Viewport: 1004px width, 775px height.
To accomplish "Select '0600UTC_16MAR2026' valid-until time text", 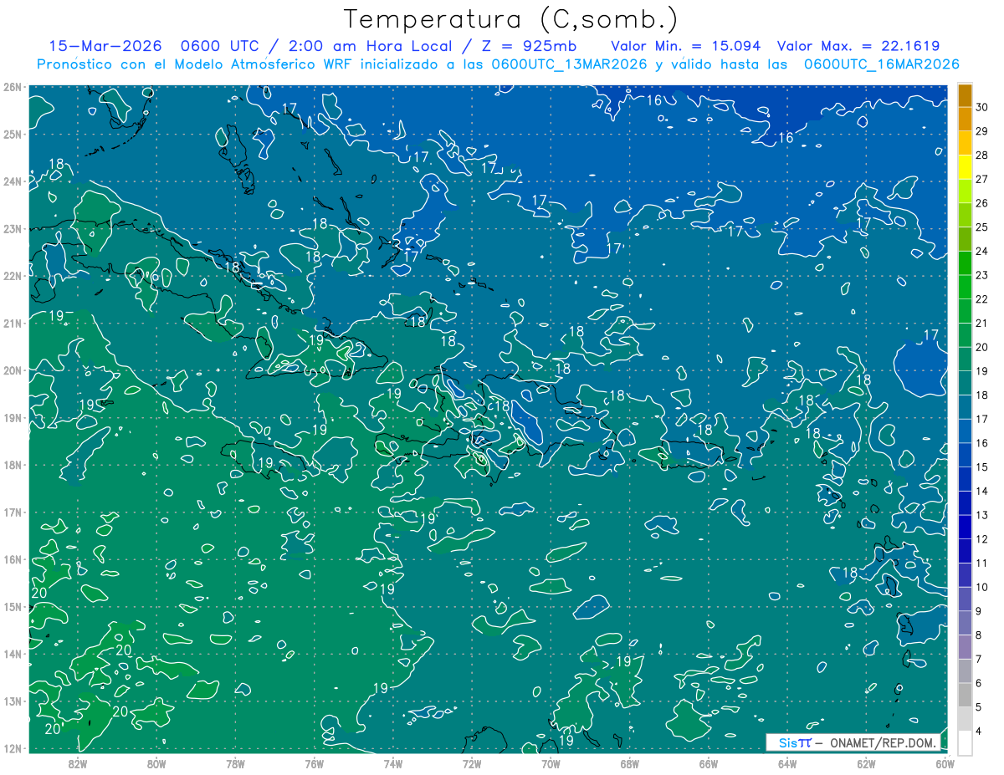I will pos(881,64).
